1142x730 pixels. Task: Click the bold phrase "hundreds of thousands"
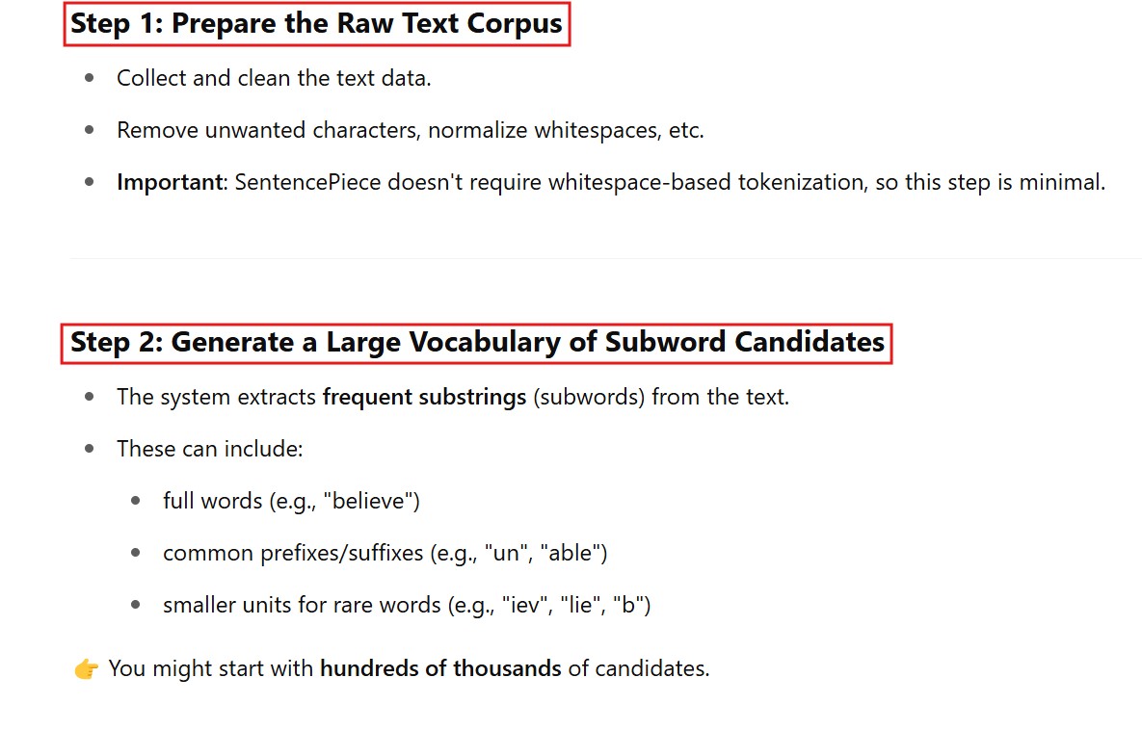[440, 668]
